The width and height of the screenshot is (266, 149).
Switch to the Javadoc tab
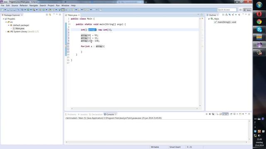coord(83,114)
